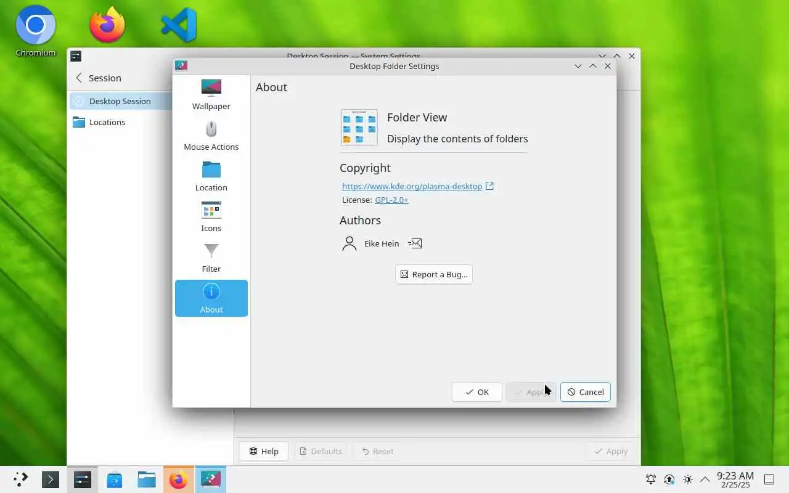The height and width of the screenshot is (493, 789).
Task: Open Visual Studio Code desktop shortcut
Action: [179, 25]
